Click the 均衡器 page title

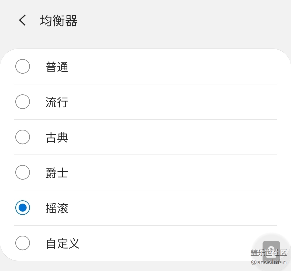coord(59,20)
